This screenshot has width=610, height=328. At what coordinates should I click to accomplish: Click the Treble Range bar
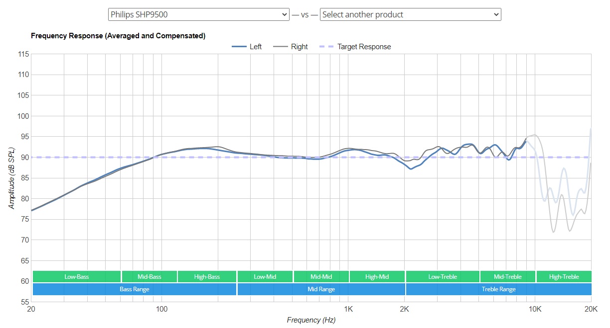pos(499,289)
